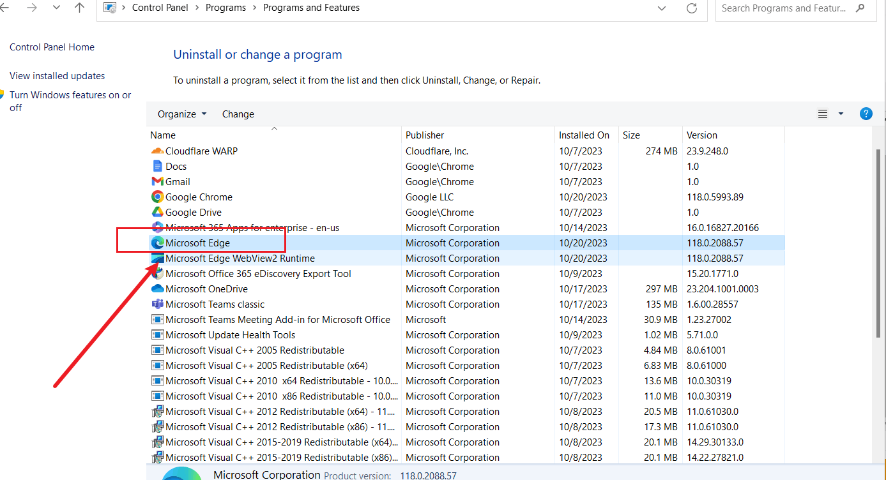Click Visual C++ 2012 (x86) installer icon
This screenshot has height=480, width=886.
158,427
